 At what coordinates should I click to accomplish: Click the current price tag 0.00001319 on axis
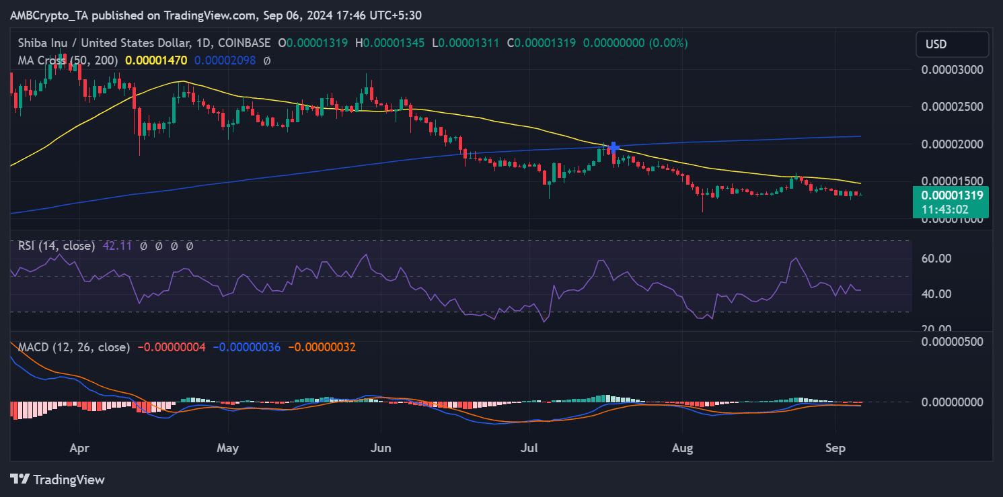tap(951, 195)
